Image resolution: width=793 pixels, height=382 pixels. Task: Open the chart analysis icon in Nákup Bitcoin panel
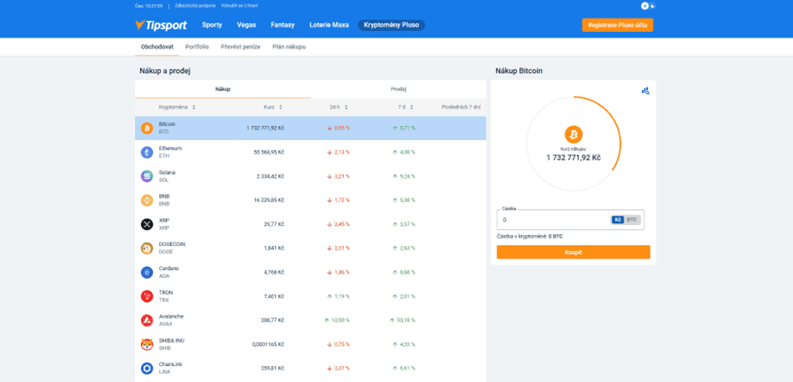[645, 91]
